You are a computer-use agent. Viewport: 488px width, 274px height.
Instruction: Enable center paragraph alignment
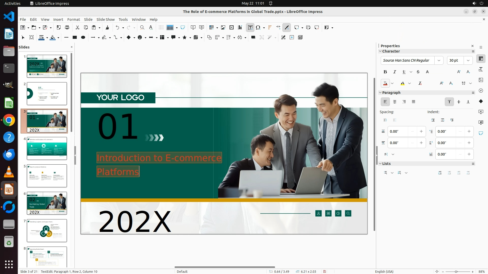(x=394, y=102)
